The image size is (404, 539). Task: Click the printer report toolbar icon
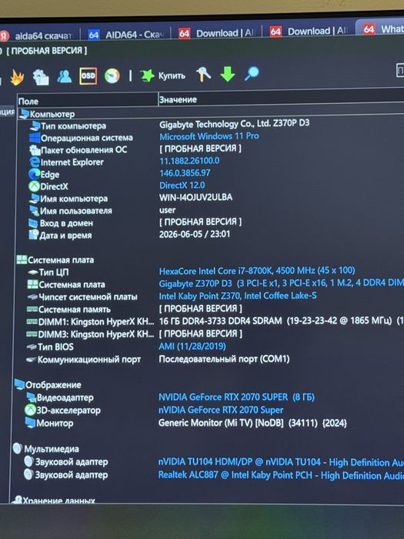[41, 77]
